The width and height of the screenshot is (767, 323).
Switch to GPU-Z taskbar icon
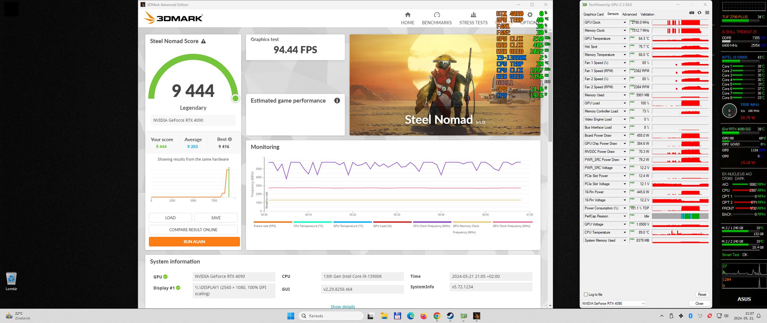pos(464,316)
